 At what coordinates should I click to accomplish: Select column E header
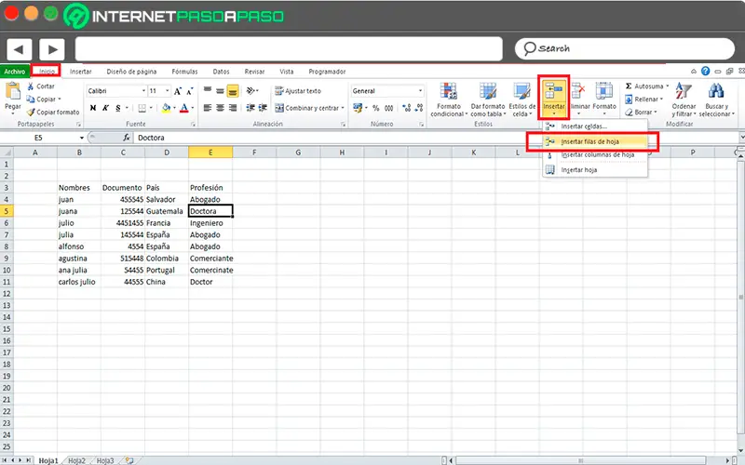tap(210, 153)
